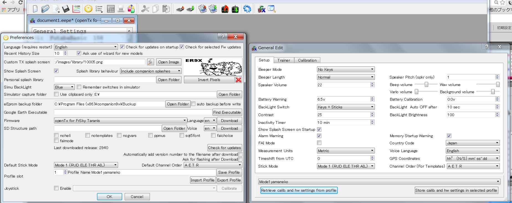This screenshot has width=512, height=203.
Task: Open the Logs viewer icon
Action: [76, 9]
